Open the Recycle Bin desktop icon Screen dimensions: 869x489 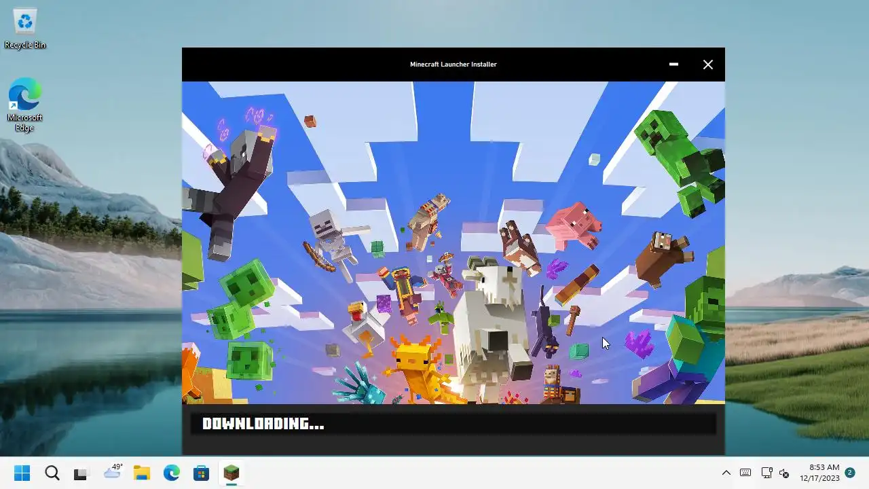25,29
